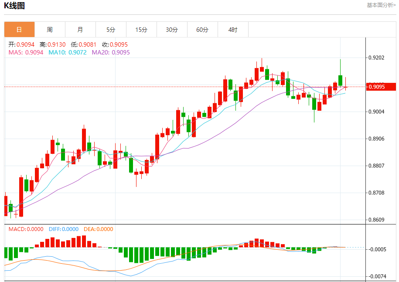Click the 0.8807 price axis label
This screenshot has width=399, height=282.
(x=376, y=166)
